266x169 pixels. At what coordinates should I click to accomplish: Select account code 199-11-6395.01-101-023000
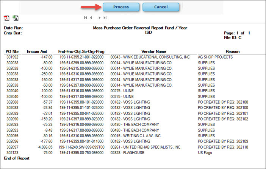tap(81, 108)
